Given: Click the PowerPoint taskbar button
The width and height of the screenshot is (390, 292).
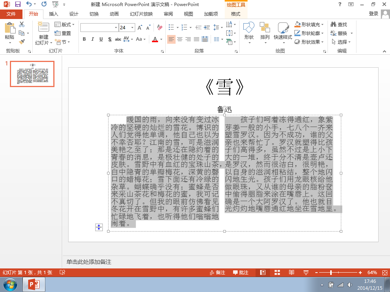Looking at the screenshot, I should click(34, 284).
